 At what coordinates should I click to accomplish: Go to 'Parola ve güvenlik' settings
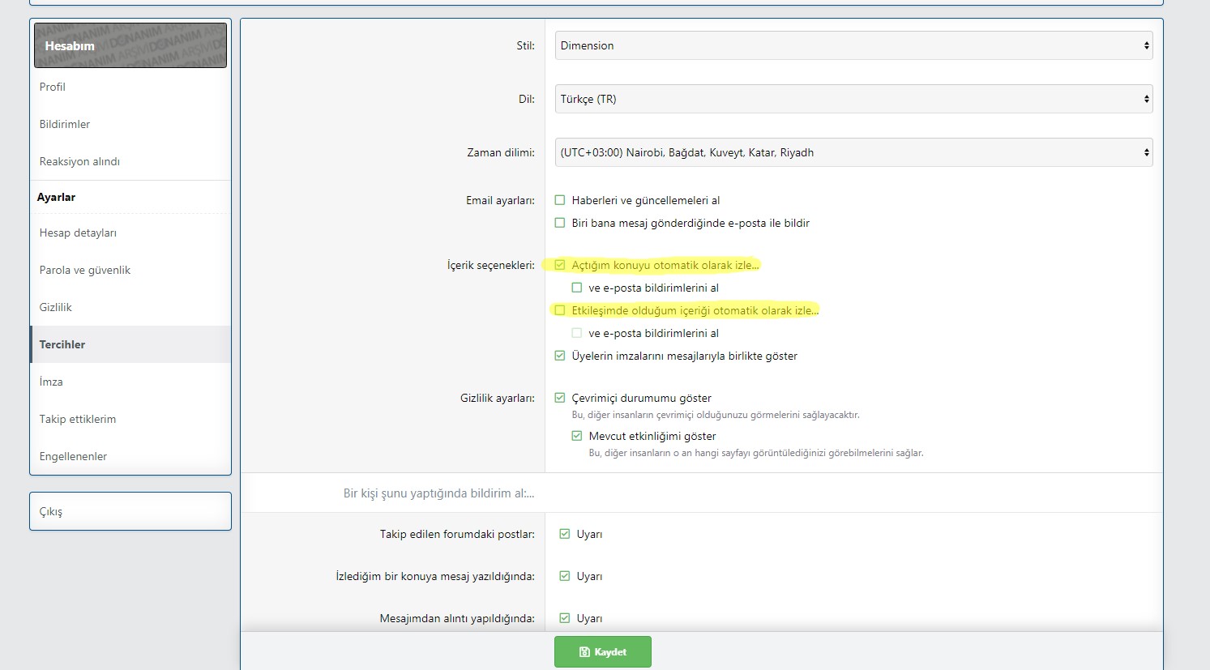(x=130, y=270)
